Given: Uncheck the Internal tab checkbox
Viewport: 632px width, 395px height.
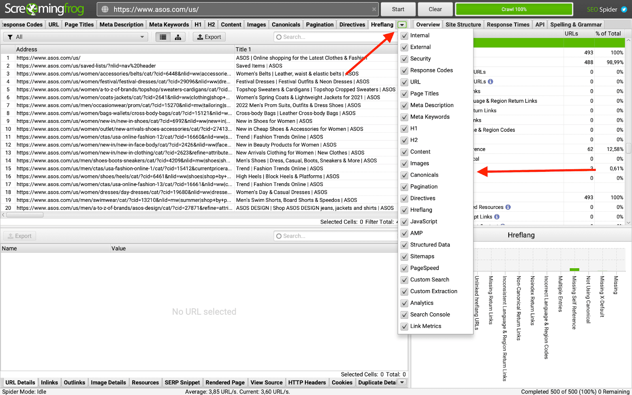Looking at the screenshot, I should (x=404, y=36).
